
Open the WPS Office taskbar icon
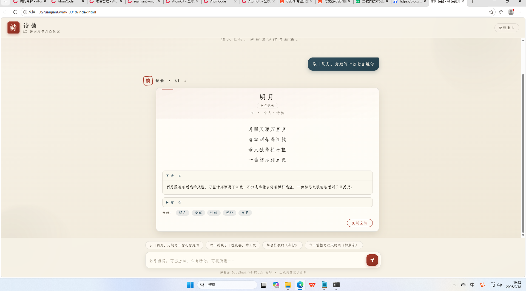click(x=312, y=285)
